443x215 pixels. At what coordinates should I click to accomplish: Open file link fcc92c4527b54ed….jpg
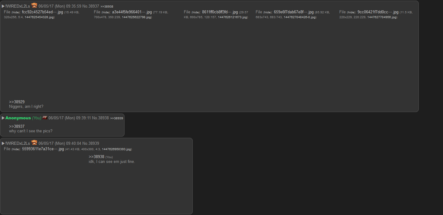tap(42, 12)
